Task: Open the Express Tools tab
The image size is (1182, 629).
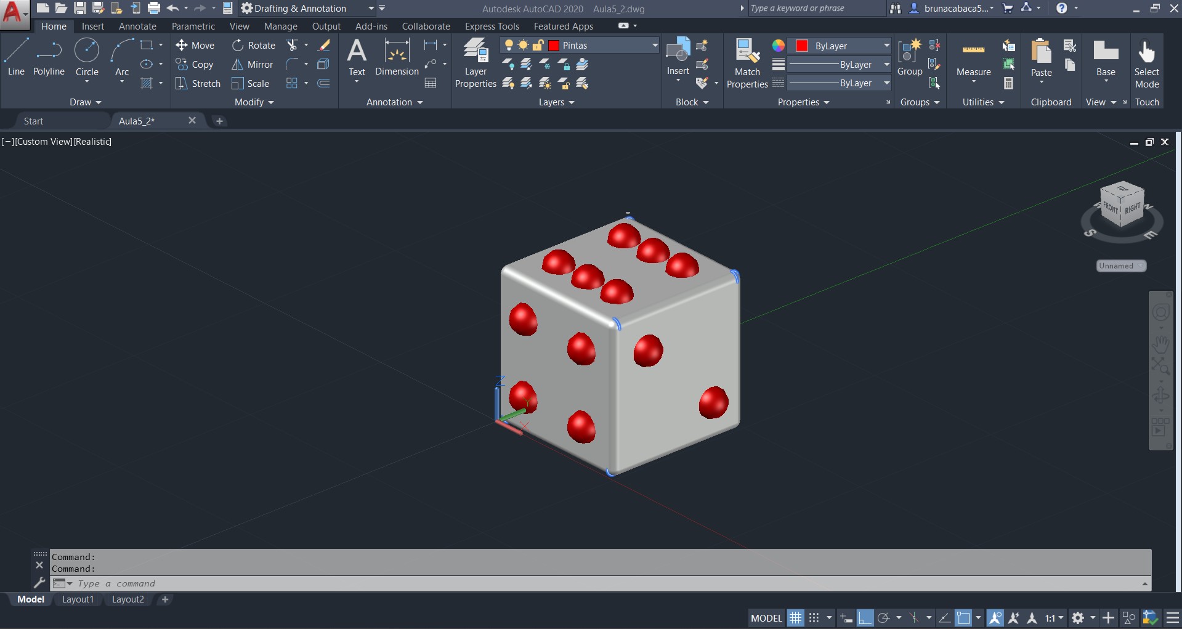Action: (x=492, y=26)
